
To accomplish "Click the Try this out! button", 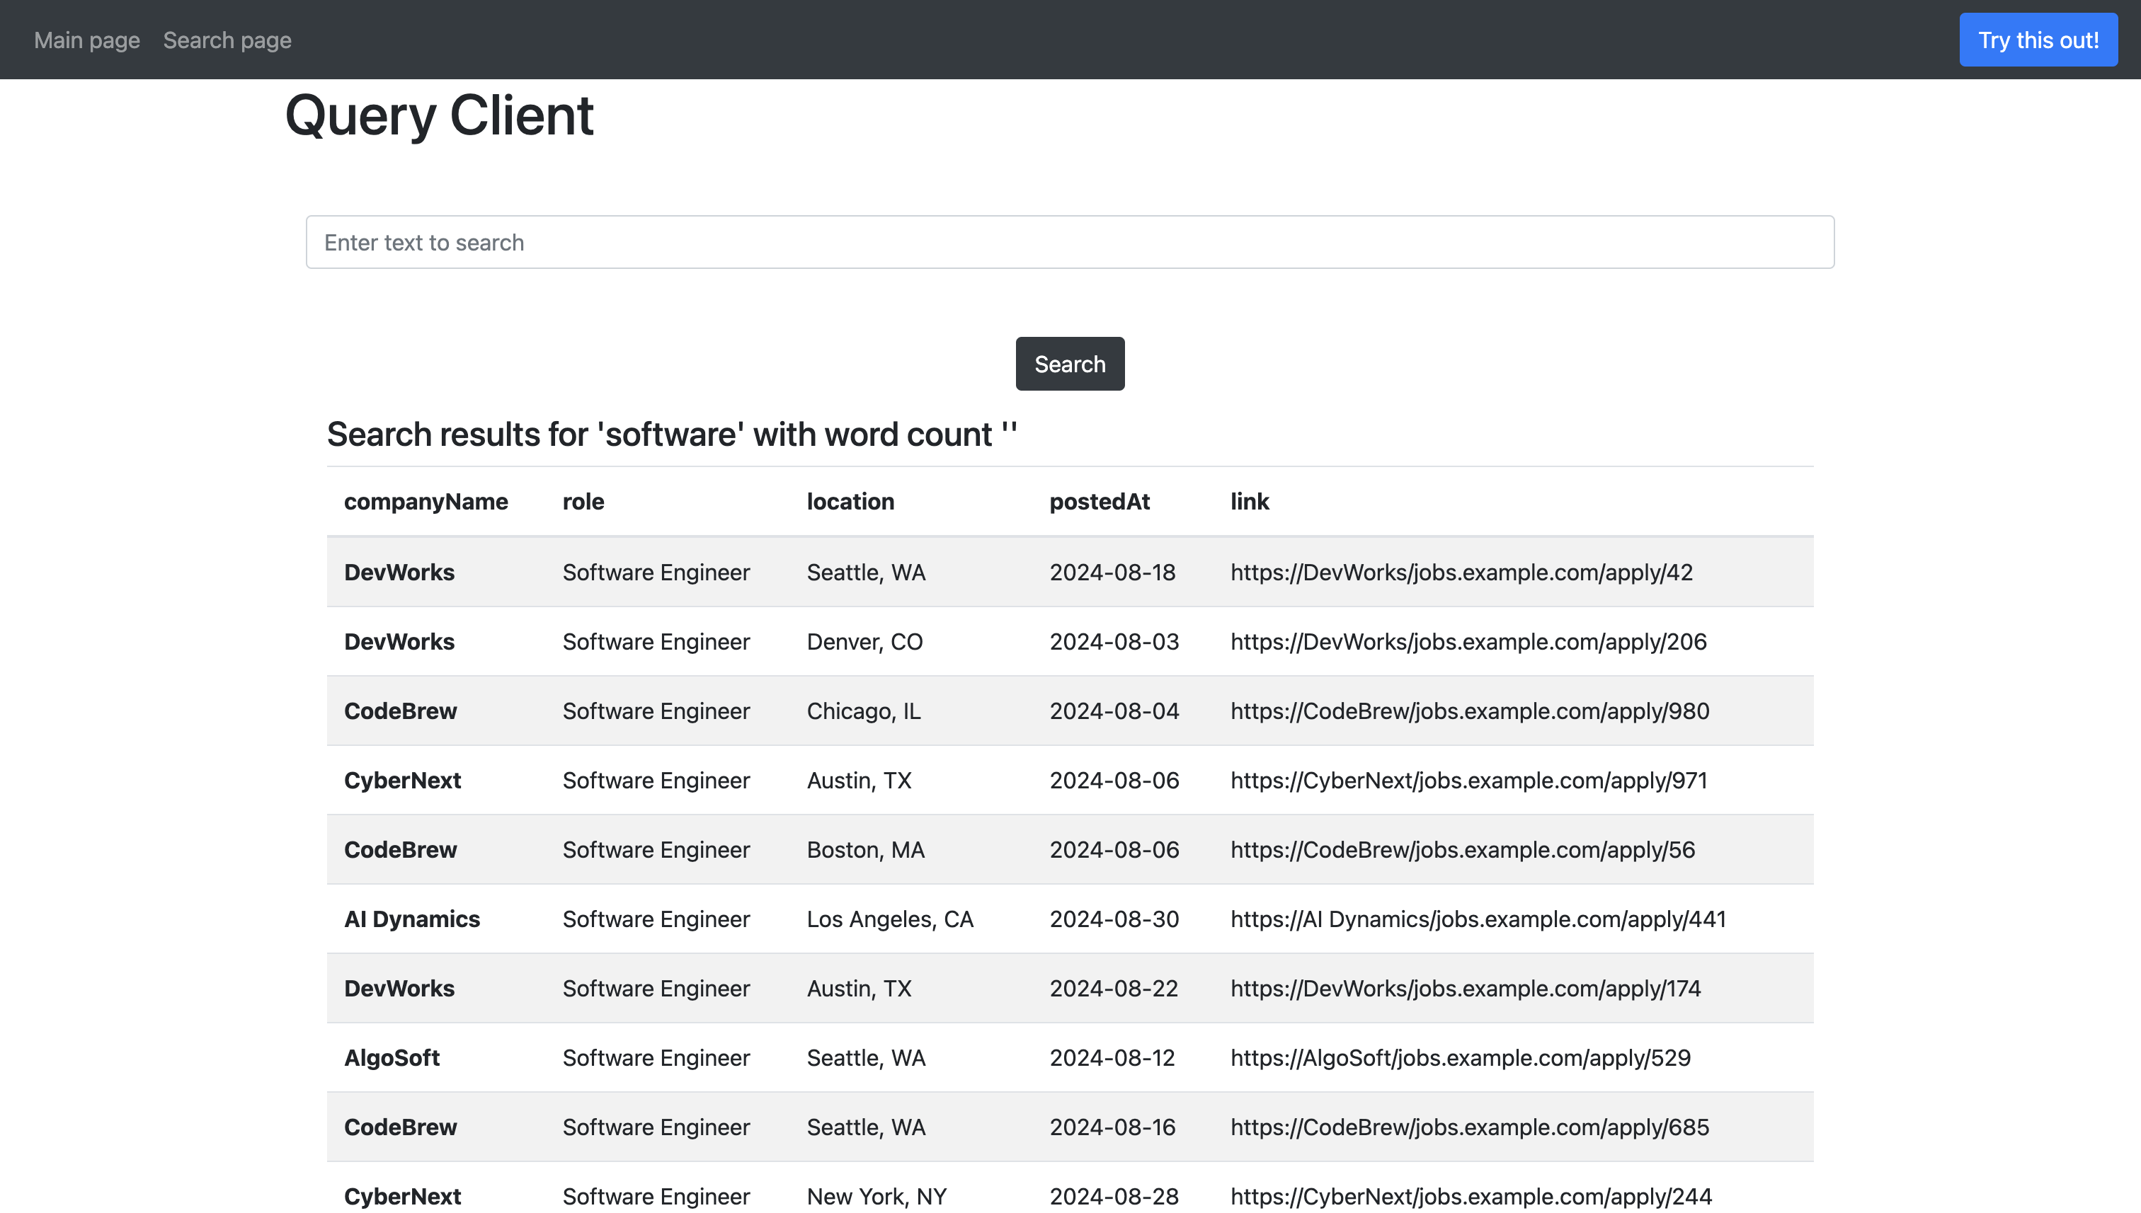I will click(x=2038, y=40).
